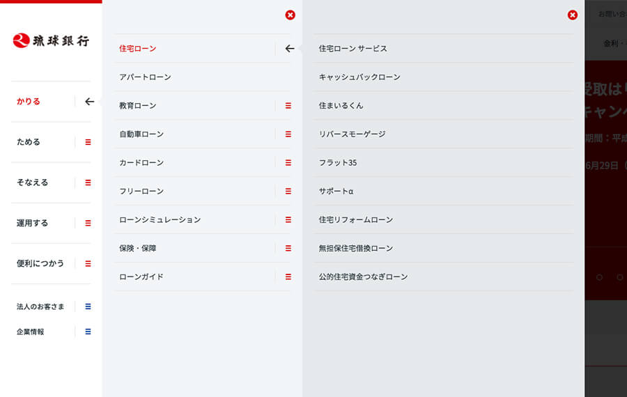
Task: Open the blue 企業情報 menu icon
Action: pos(88,332)
